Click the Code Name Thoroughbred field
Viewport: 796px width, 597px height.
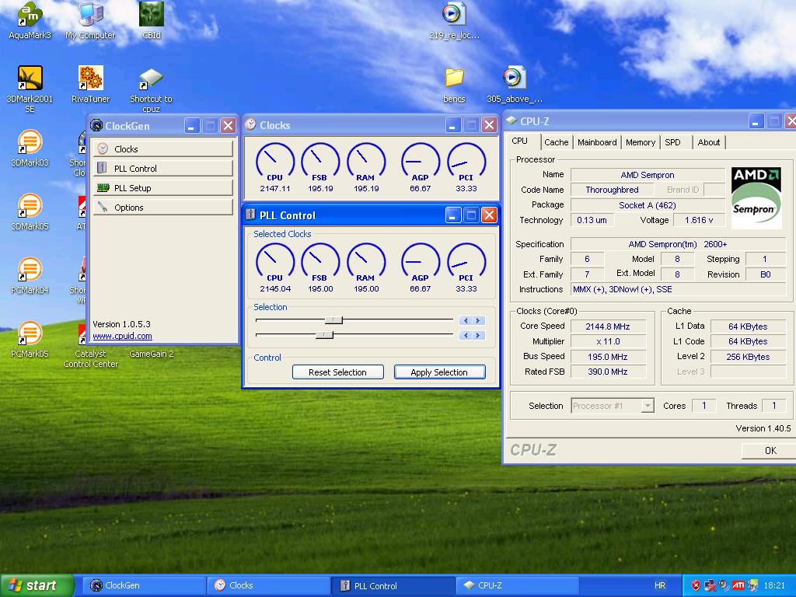pos(613,190)
